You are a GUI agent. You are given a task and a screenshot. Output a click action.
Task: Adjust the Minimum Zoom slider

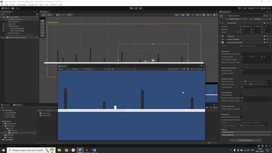(252, 81)
